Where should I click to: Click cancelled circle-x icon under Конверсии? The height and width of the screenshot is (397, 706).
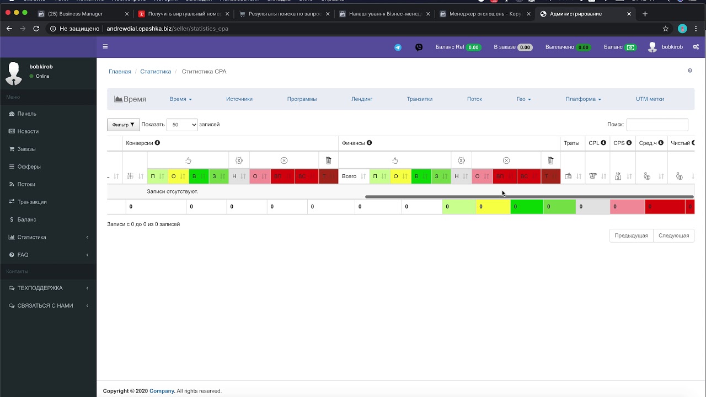coord(284,160)
